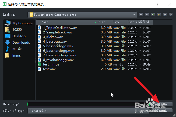Click the Choose button
The height and width of the screenshot is (117, 176).
coord(162,104)
